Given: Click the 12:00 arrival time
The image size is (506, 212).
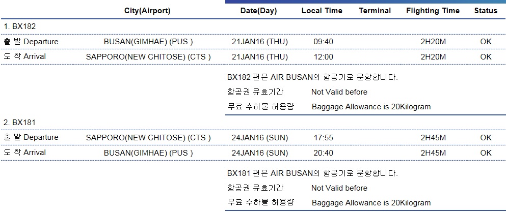Looking at the screenshot, I should point(324,57).
